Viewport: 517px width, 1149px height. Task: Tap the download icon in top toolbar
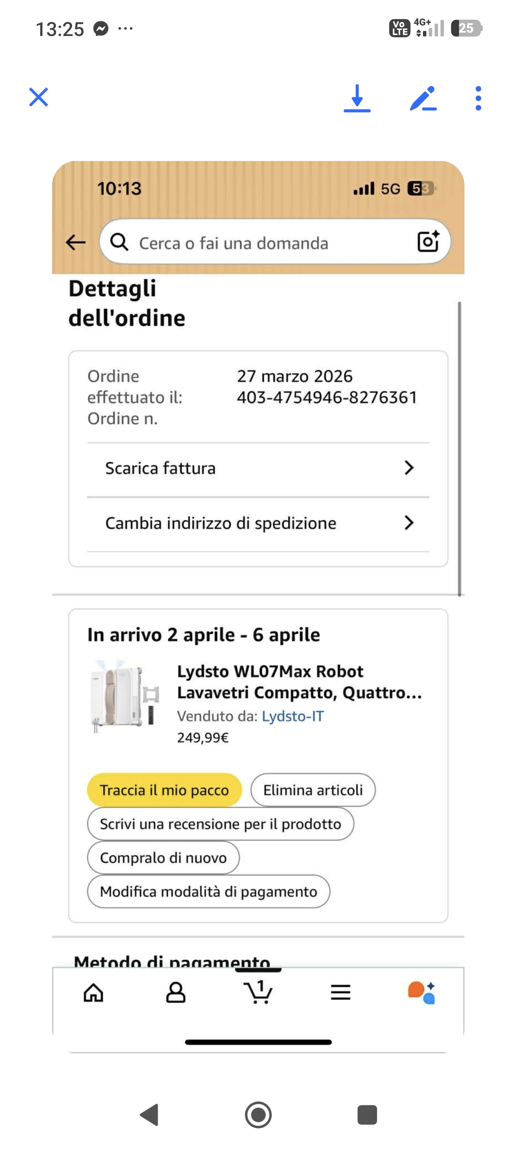pyautogui.click(x=357, y=98)
